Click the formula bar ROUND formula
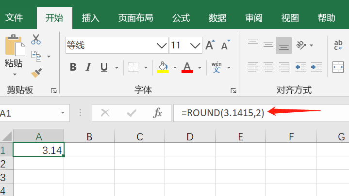The image size is (349, 196). pos(223,113)
